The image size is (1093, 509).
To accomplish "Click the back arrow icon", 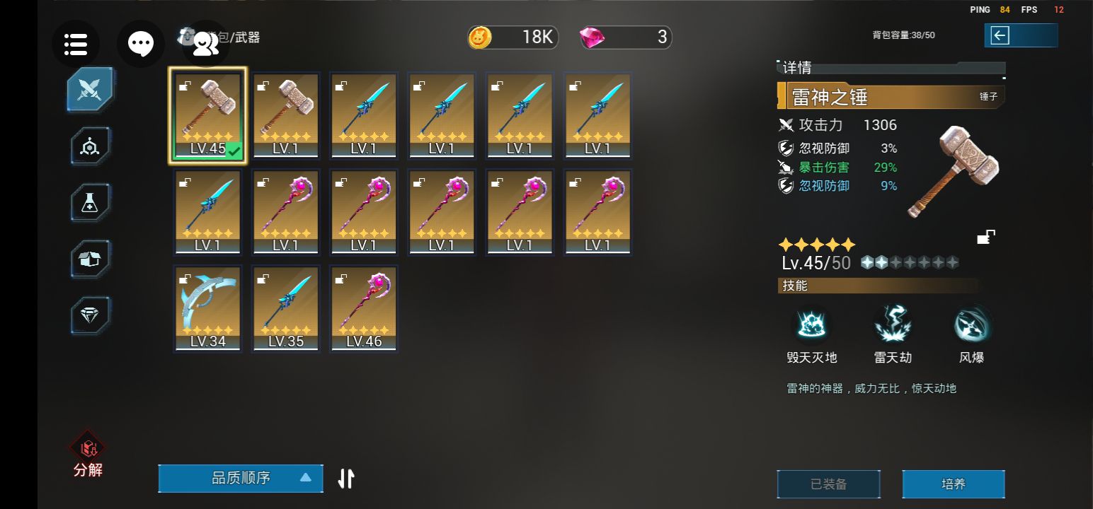I will 1000,35.
